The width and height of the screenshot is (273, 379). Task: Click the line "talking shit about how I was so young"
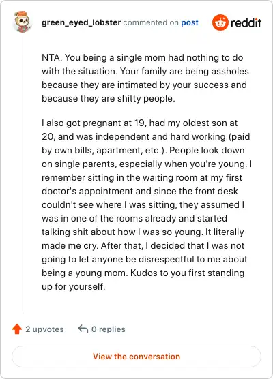click(x=143, y=232)
